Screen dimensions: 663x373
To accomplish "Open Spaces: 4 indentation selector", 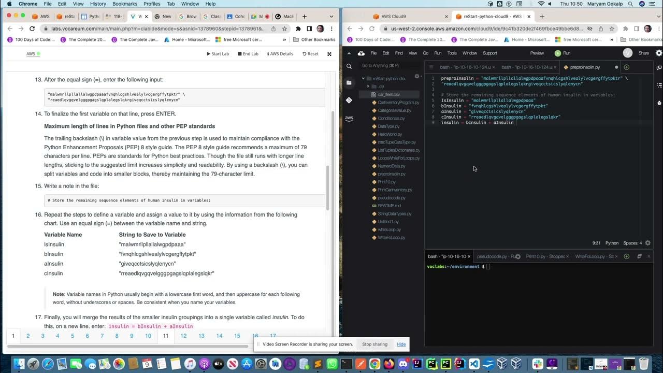I will point(632,243).
